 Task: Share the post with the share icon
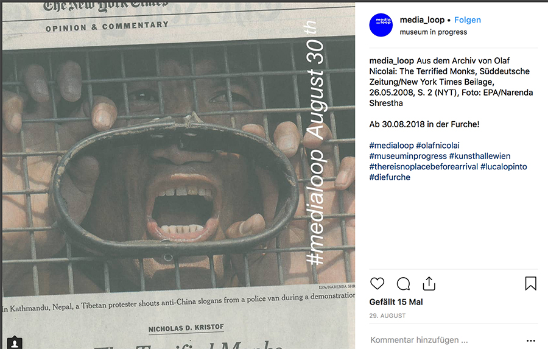coord(429,283)
